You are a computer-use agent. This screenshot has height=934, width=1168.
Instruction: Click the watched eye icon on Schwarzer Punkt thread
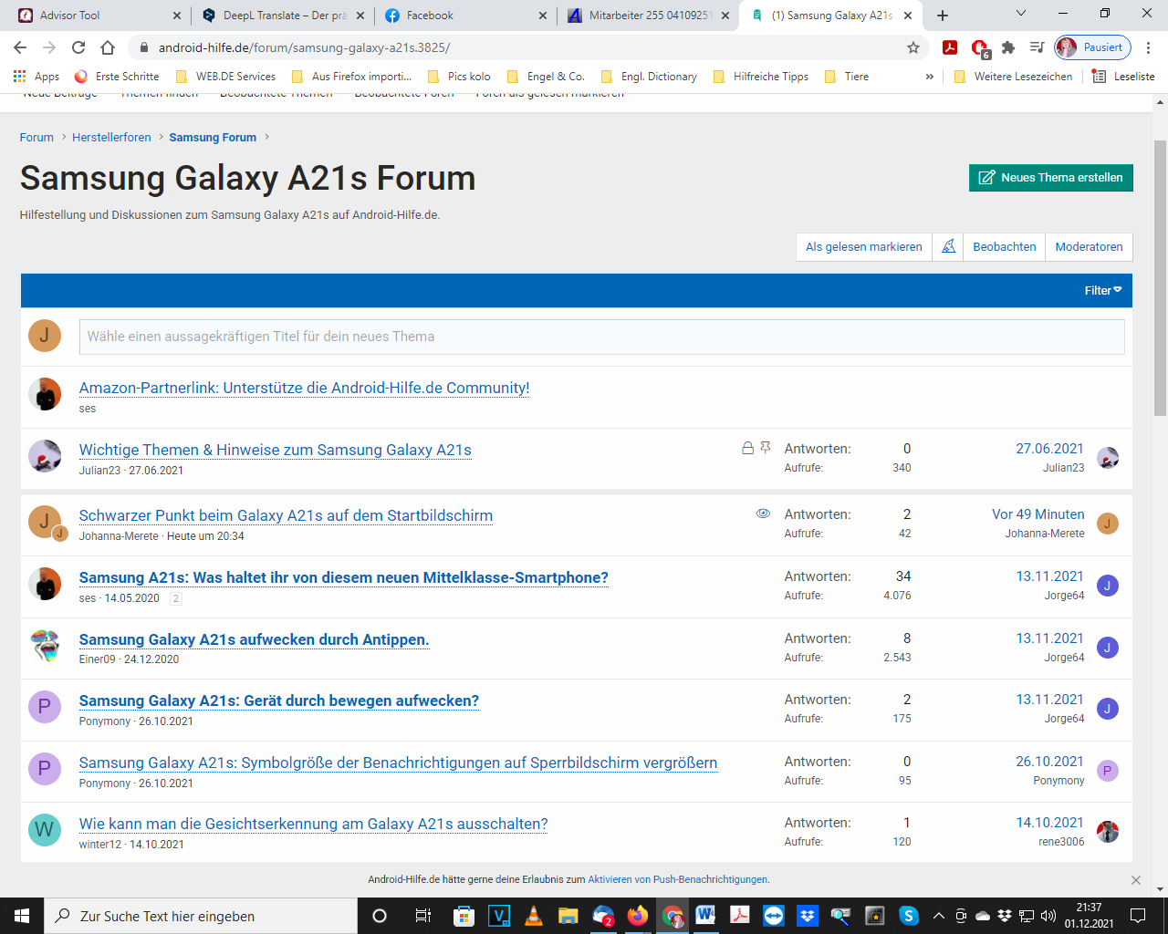click(763, 514)
